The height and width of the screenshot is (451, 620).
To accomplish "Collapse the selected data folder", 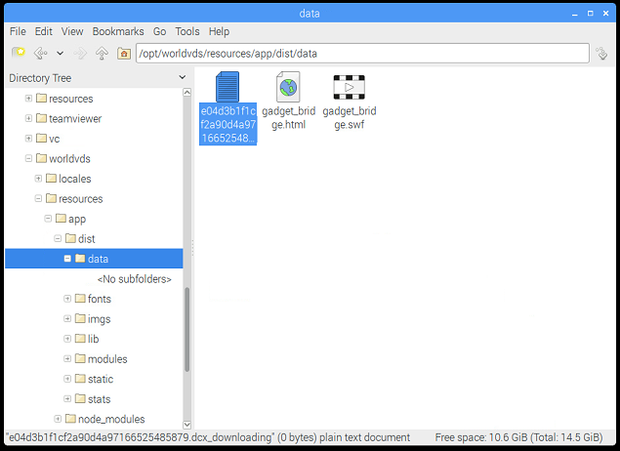I will click(x=67, y=259).
